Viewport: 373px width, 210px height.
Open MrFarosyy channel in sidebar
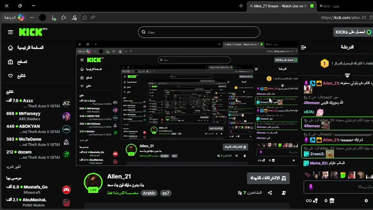(x=38, y=116)
